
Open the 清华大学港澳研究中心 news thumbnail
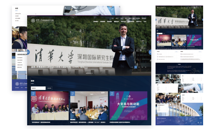50,105
